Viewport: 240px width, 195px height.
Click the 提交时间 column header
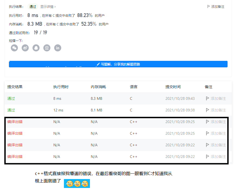(173, 87)
